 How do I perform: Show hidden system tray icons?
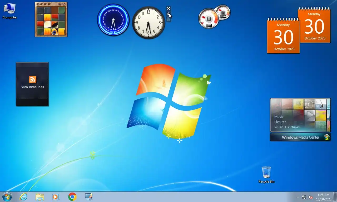click(x=298, y=197)
